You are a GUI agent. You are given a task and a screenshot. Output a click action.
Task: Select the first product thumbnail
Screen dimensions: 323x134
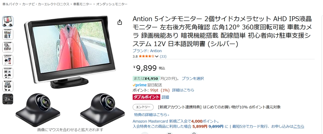tap(8, 22)
